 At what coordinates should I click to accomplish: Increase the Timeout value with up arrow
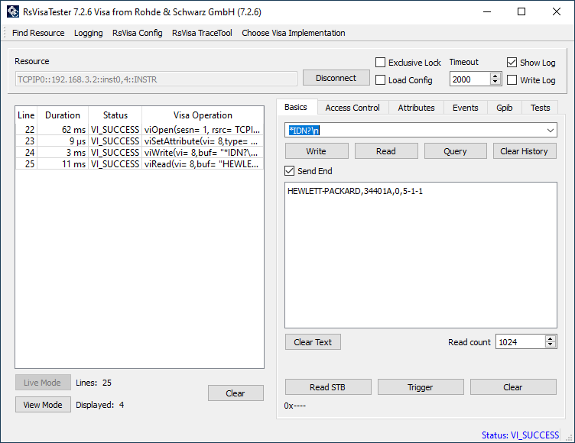(495, 76)
